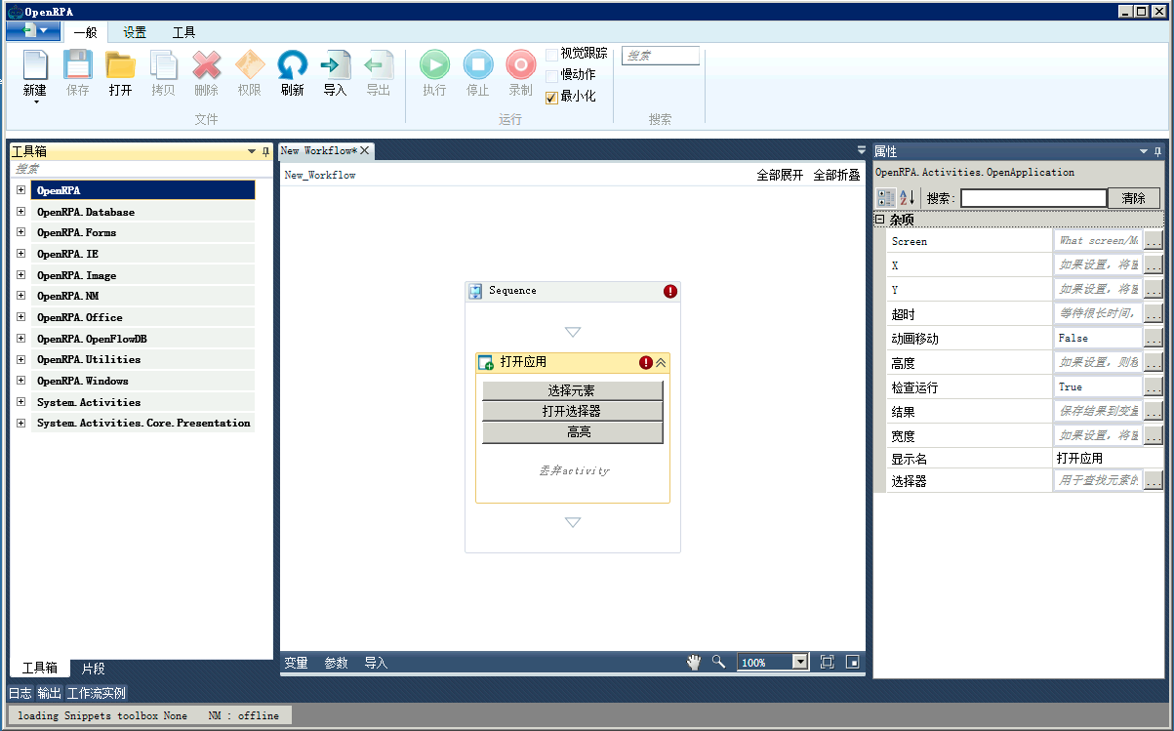This screenshot has width=1174, height=731.
Task: Click the 打开 (Open) folder icon
Action: tap(121, 64)
